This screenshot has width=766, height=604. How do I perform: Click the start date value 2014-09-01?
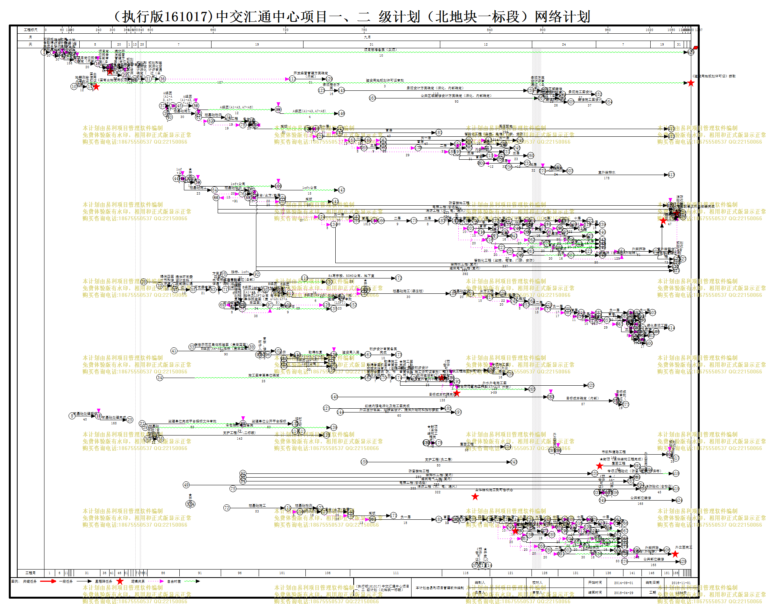pos(623,583)
